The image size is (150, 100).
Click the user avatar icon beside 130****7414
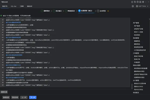click(137, 6)
